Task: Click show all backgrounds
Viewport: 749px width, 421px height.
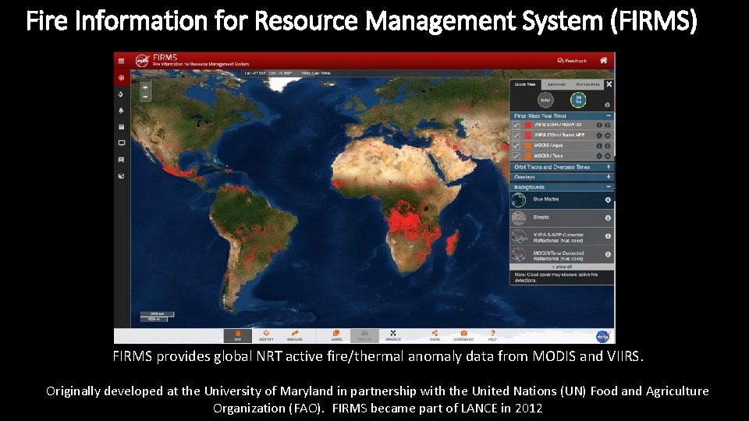Action: 562,267
